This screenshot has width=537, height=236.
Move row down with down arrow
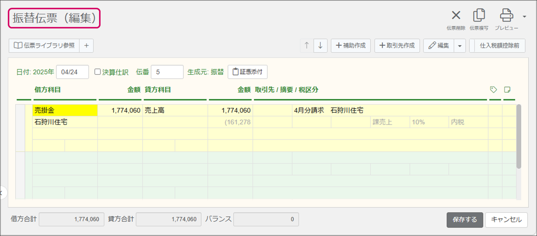click(x=320, y=46)
